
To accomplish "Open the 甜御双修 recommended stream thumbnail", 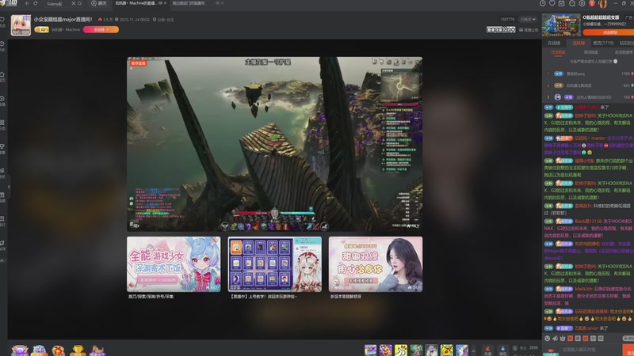I will 376,264.
